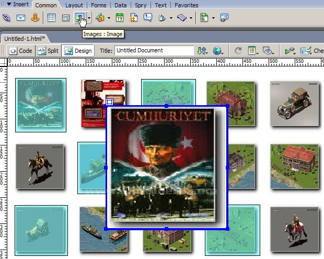Open the Head tags dropdown arrow
Viewport: 324px width, 259px height.
coord(171,18)
